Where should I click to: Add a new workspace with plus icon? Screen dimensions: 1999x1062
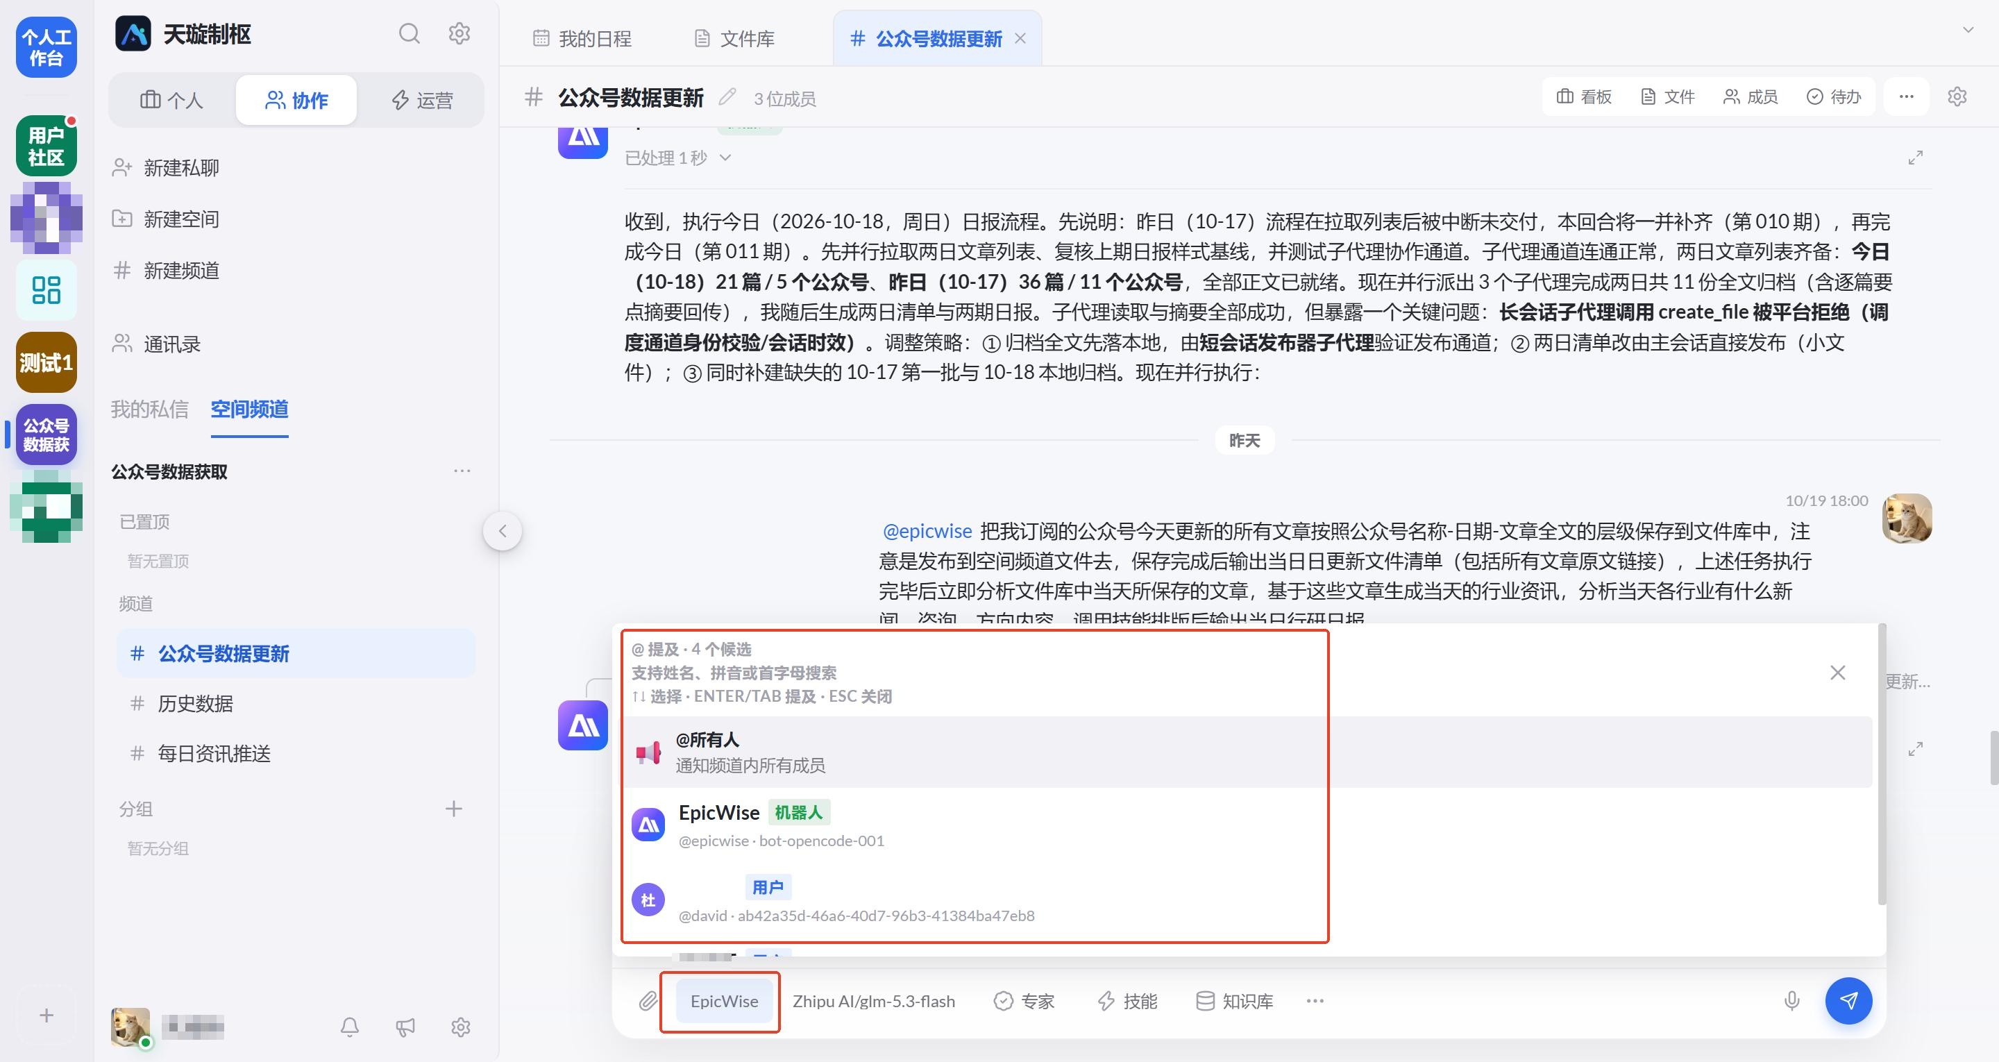[47, 1015]
